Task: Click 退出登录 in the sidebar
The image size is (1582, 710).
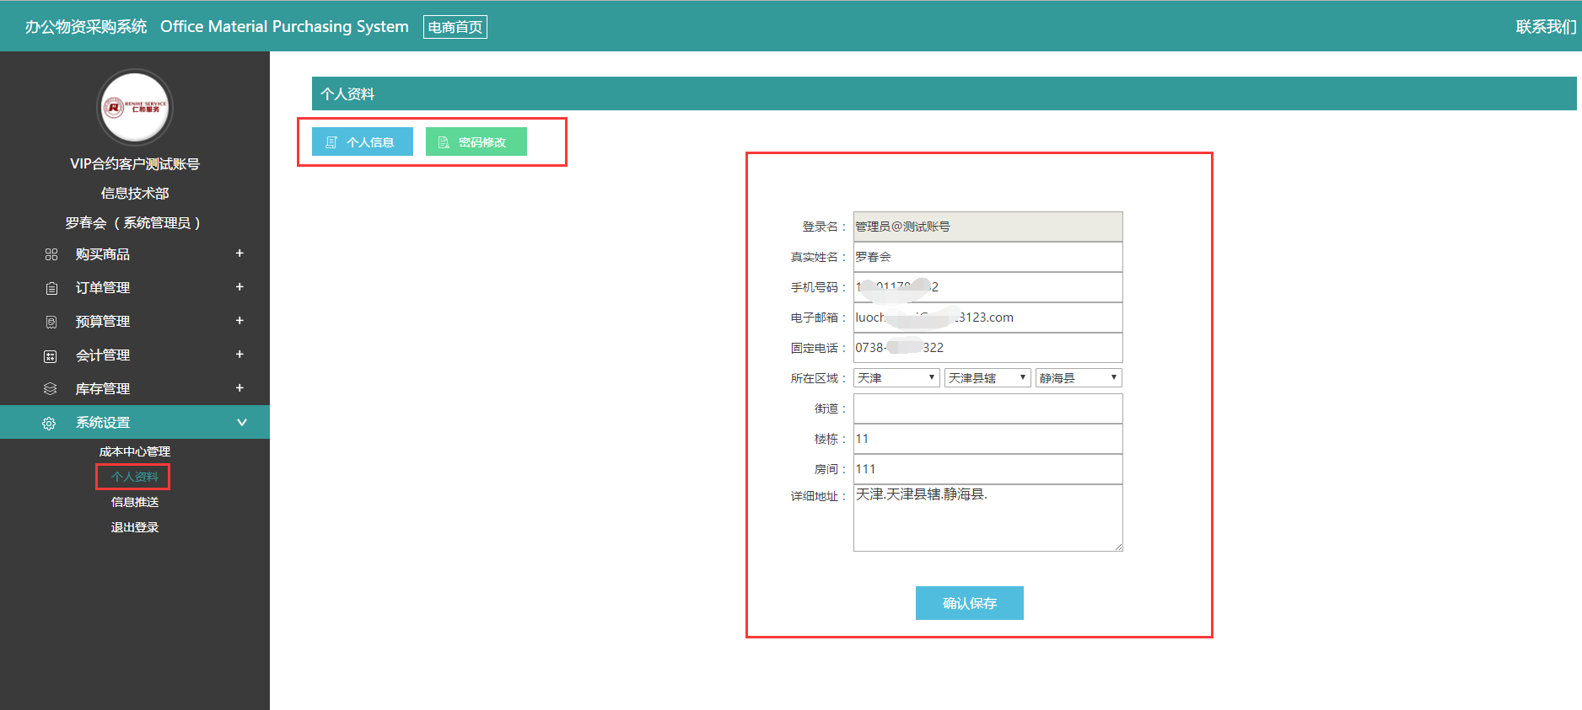Action: [135, 527]
